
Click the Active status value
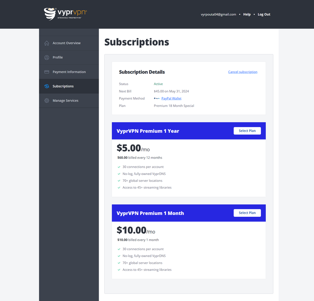pyautogui.click(x=158, y=84)
